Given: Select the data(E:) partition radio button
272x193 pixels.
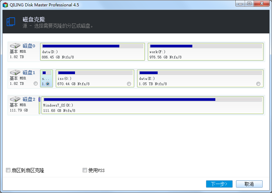Looking at the screenshot, I should (x=258, y=84).
